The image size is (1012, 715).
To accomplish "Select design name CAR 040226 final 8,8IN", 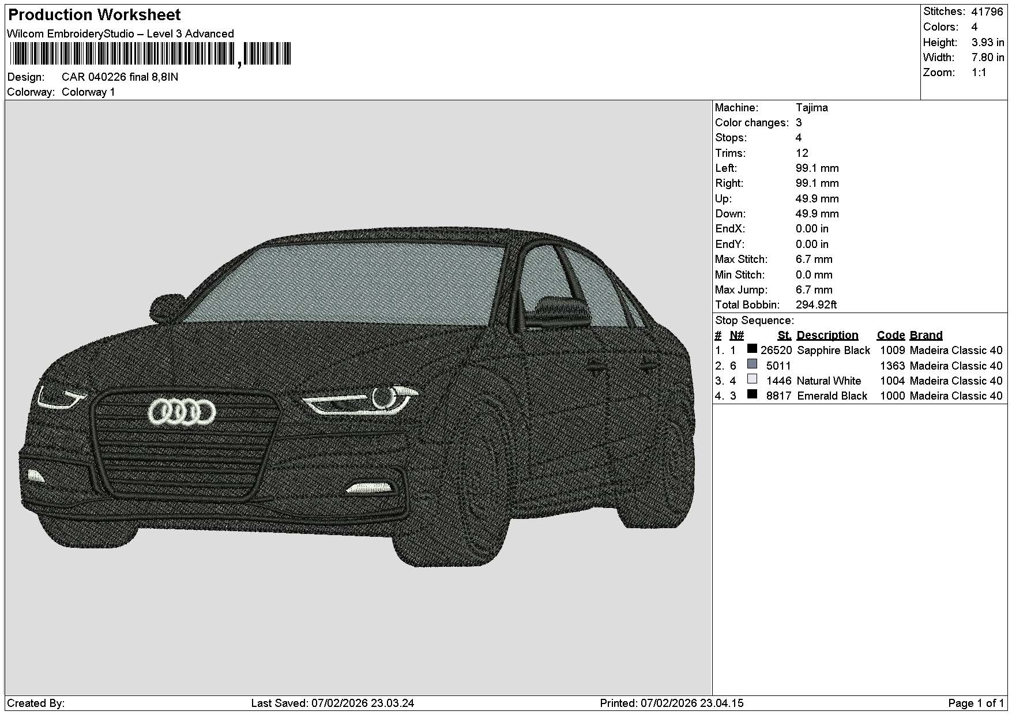I will (x=120, y=77).
